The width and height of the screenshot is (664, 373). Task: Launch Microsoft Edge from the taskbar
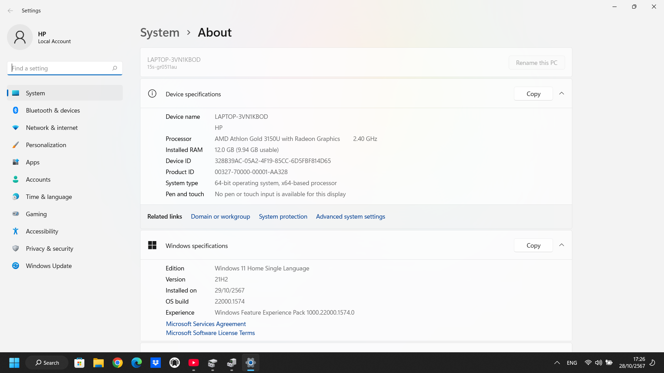pos(137,363)
